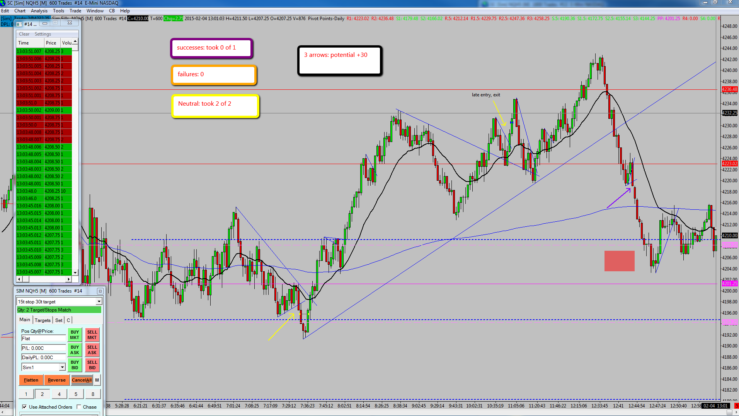Click scroll down arrow of time and sales list
Viewport: 739px width, 416px height.
tap(75, 272)
